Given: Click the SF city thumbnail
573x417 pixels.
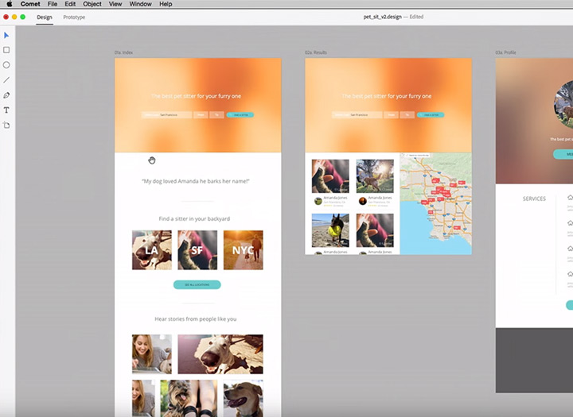Looking at the screenshot, I should point(197,250).
